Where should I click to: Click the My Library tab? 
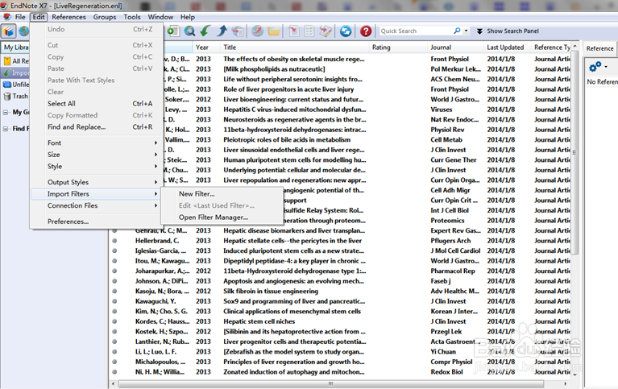click(15, 48)
